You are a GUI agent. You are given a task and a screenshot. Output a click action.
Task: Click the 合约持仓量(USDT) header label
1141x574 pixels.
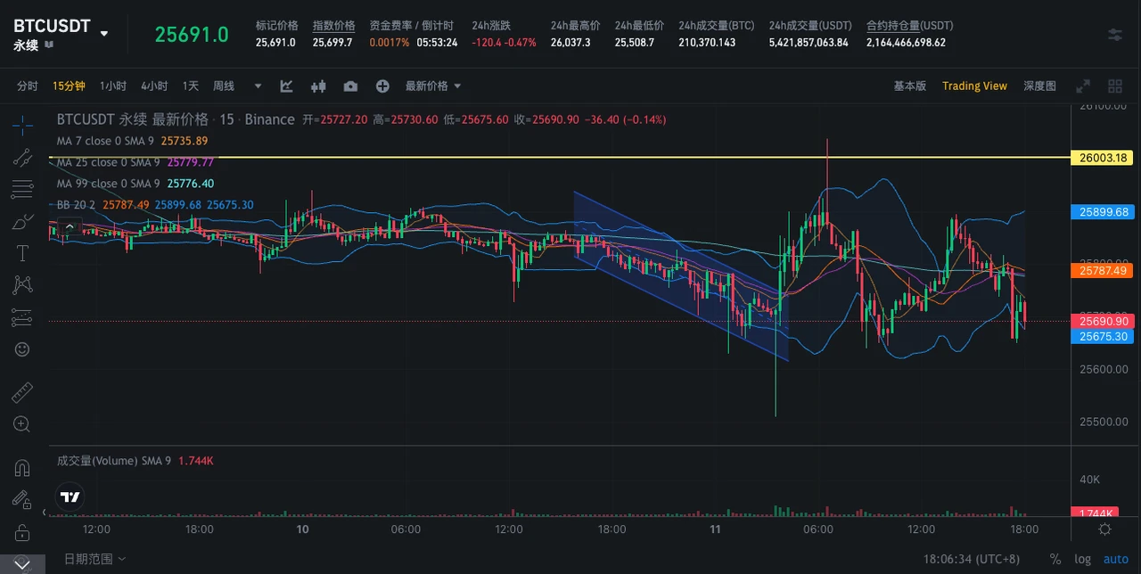909,26
